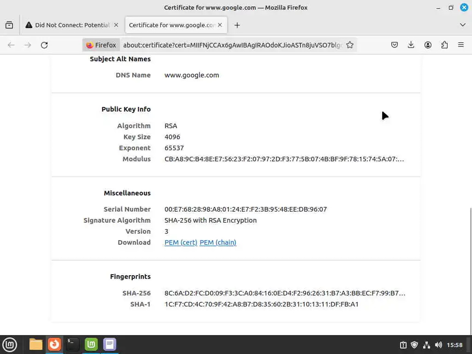Open the green Mint app in taskbar
The width and height of the screenshot is (472, 354).
(x=91, y=344)
